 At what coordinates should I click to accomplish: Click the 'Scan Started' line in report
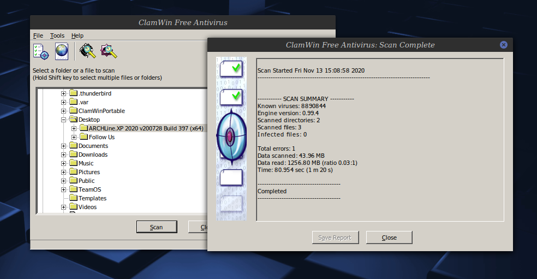point(311,70)
